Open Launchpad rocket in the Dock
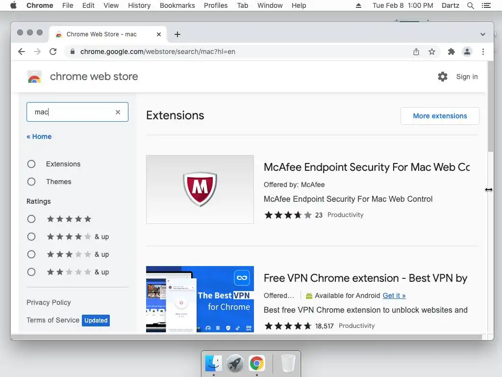This screenshot has height=377, width=502. [235, 363]
